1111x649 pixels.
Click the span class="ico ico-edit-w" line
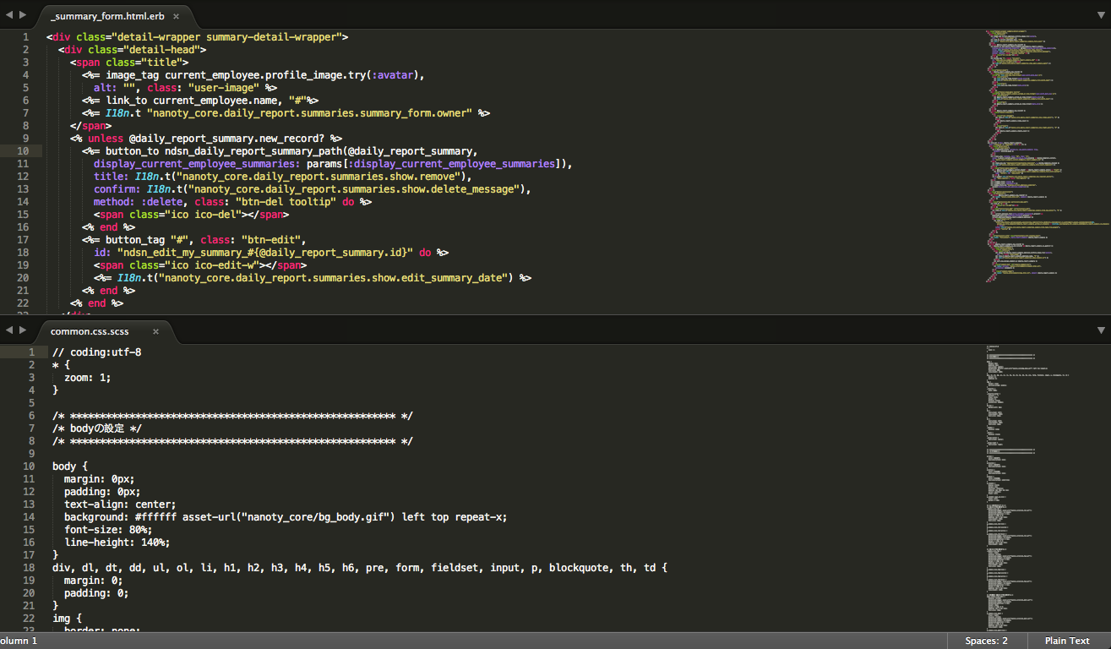pos(199,265)
